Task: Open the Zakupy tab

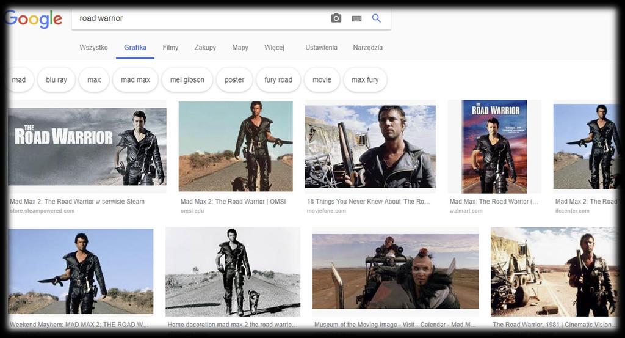Action: point(205,48)
